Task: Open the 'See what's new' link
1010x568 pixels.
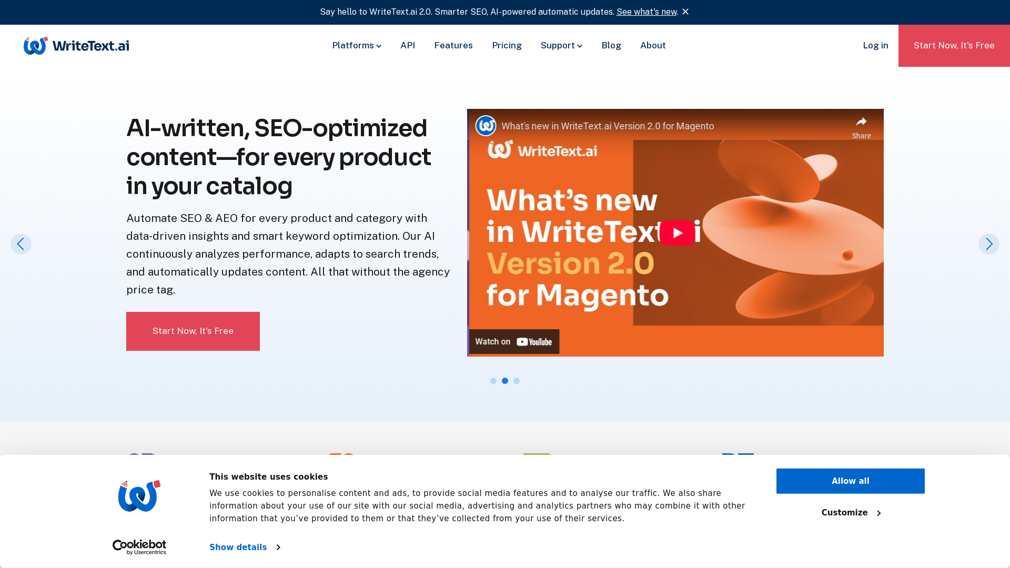Action: click(647, 12)
